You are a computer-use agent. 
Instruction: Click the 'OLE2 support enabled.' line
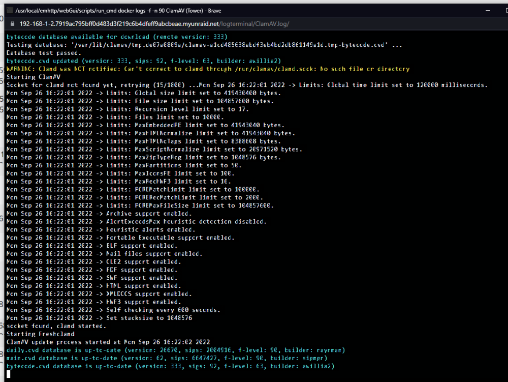(93, 261)
